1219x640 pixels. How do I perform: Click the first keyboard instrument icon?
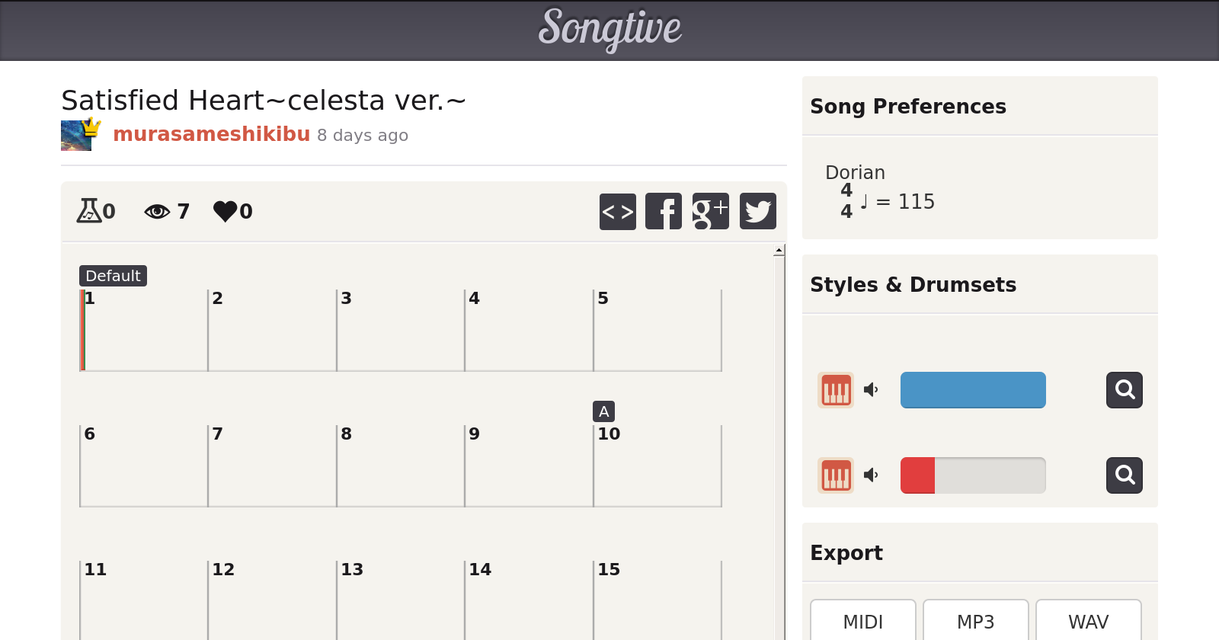pos(836,390)
